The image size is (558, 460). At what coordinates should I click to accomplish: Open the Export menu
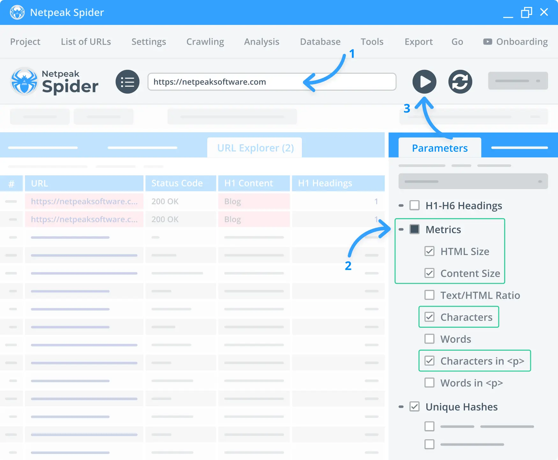point(418,42)
